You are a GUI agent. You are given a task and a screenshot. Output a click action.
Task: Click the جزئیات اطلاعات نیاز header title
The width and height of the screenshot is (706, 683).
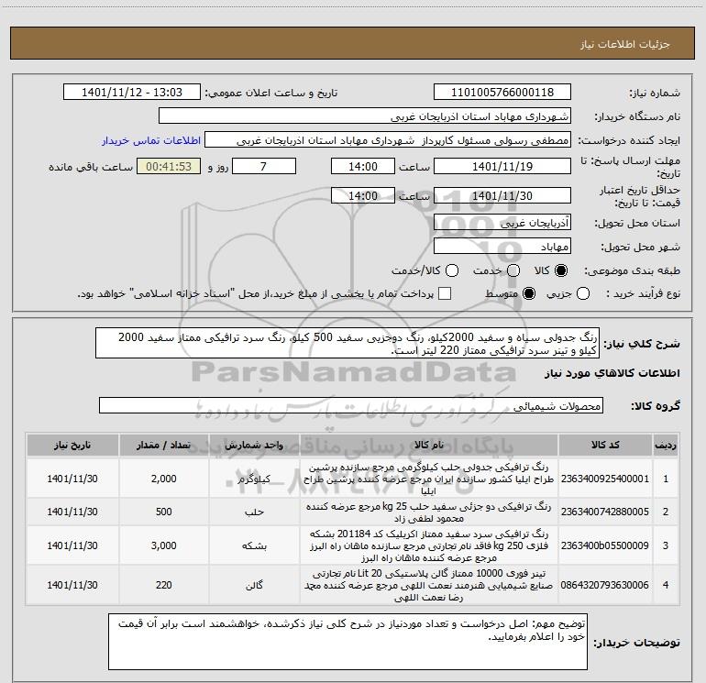[625, 44]
